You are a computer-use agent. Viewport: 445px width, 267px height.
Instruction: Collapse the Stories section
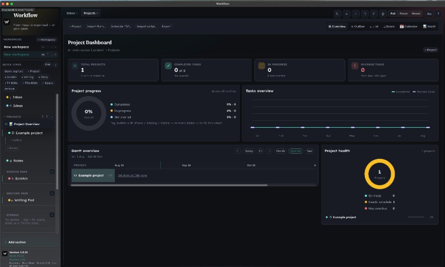pyautogui.click(x=4, y=215)
